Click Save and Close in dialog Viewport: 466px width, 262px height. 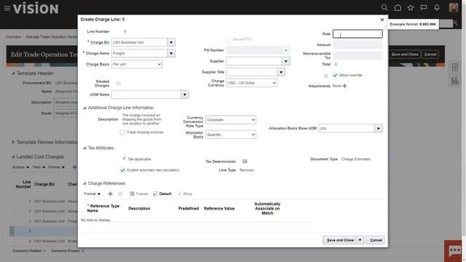click(340, 240)
